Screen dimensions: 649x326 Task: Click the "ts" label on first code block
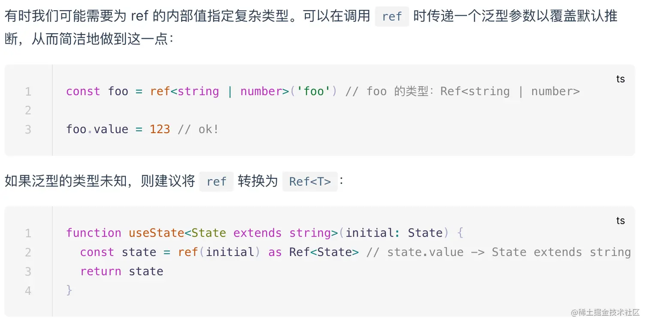(620, 79)
